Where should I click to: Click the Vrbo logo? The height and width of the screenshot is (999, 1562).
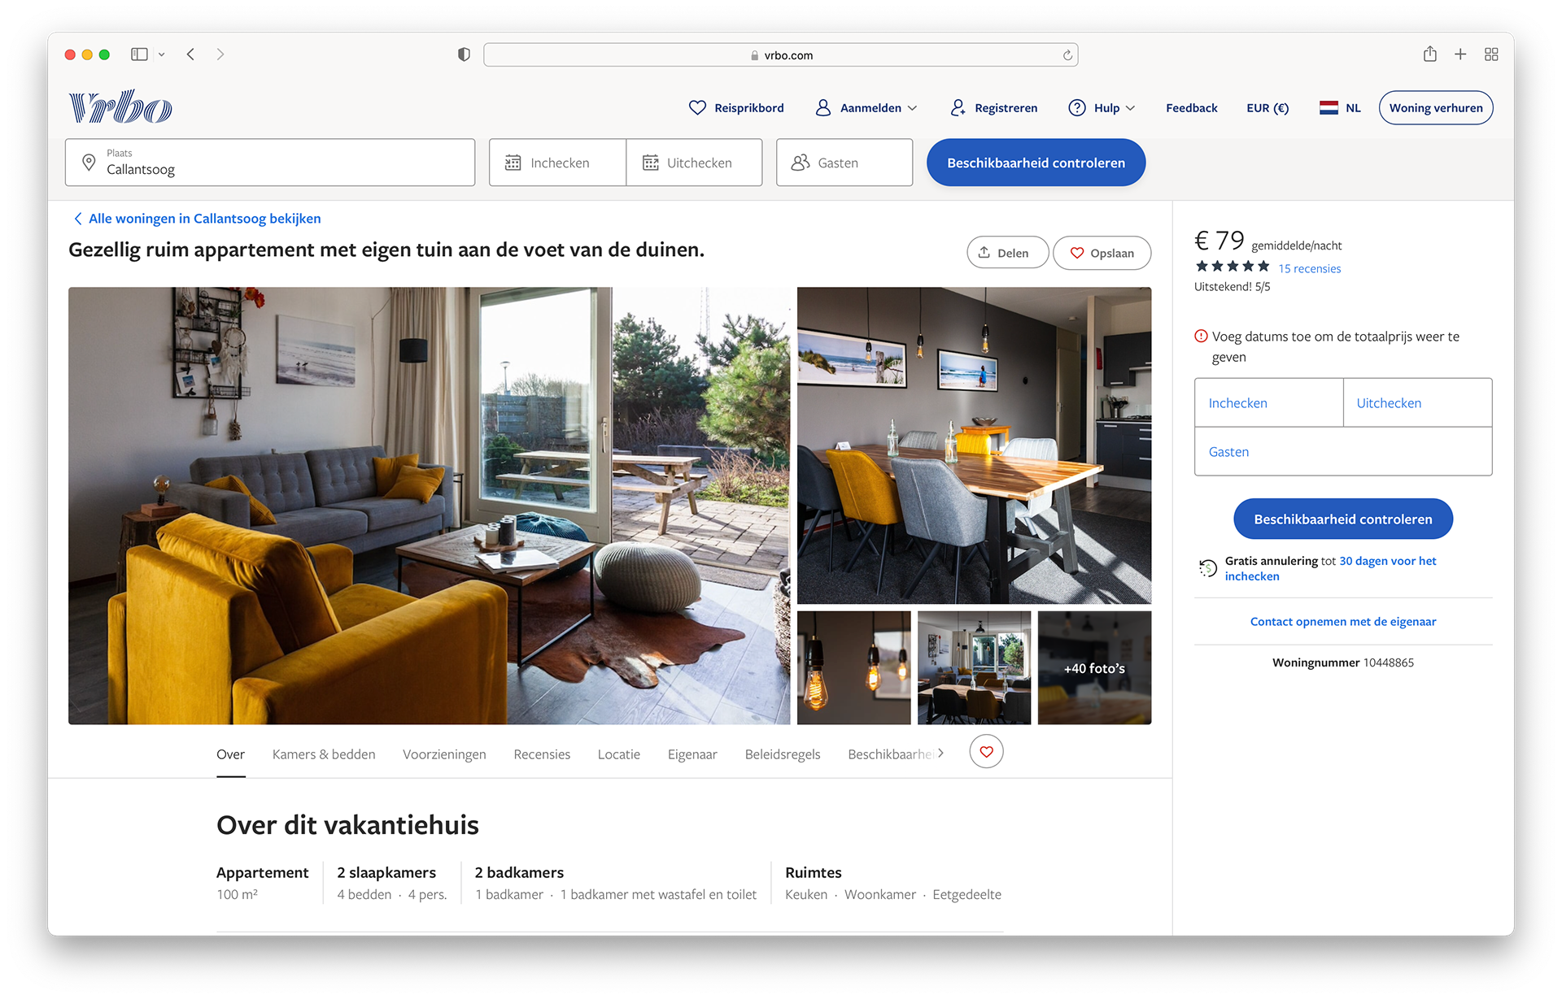[120, 107]
